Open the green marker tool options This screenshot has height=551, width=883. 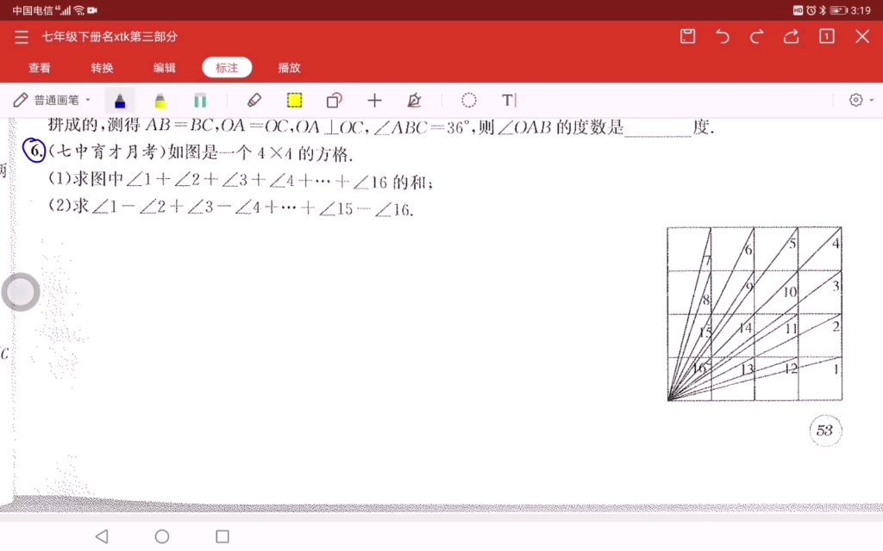tap(200, 100)
